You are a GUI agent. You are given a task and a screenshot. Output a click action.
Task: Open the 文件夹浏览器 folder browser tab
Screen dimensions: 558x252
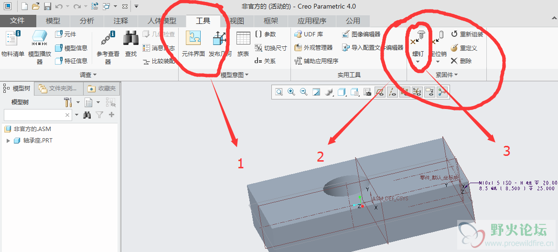coord(59,88)
